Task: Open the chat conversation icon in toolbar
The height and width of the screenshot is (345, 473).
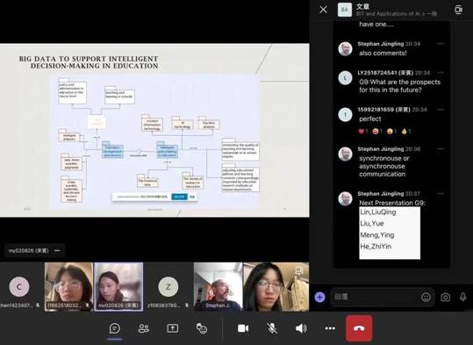Action: (115, 328)
